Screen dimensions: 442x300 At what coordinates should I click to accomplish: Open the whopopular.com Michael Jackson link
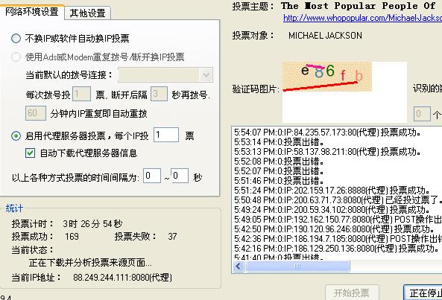[x=362, y=18]
